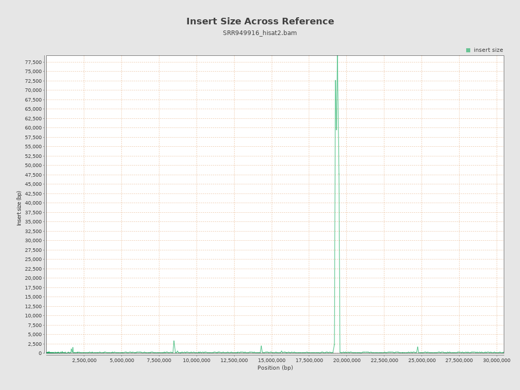
Task: Click the 7,500,000 x-axis tick label
Action: pyautogui.click(x=159, y=361)
